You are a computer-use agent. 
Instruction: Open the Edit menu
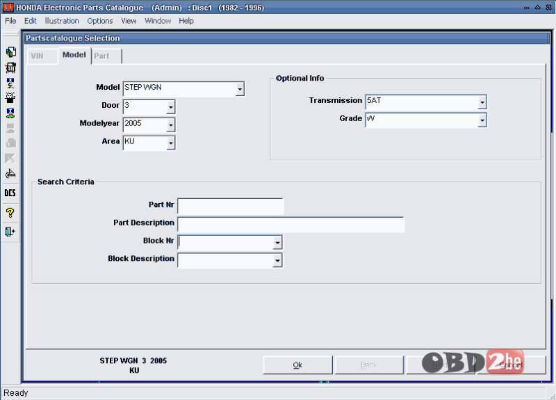pos(30,21)
